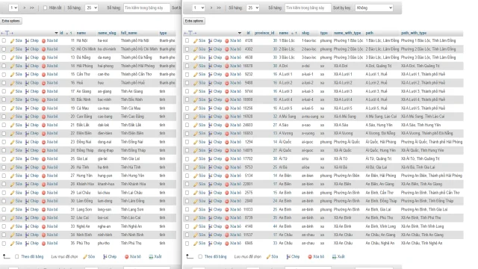Sort the right table by the province_id column
This screenshot has height=269, width=478.
[264, 33]
